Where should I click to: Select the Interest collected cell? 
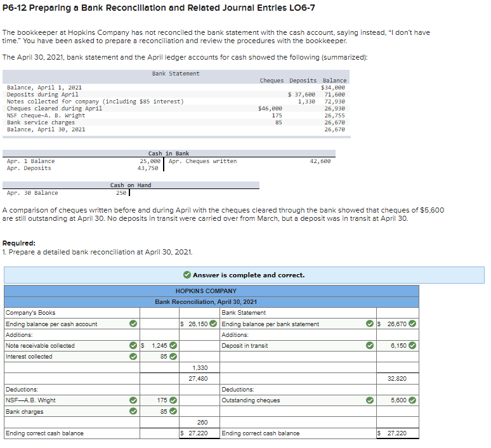[72, 357]
